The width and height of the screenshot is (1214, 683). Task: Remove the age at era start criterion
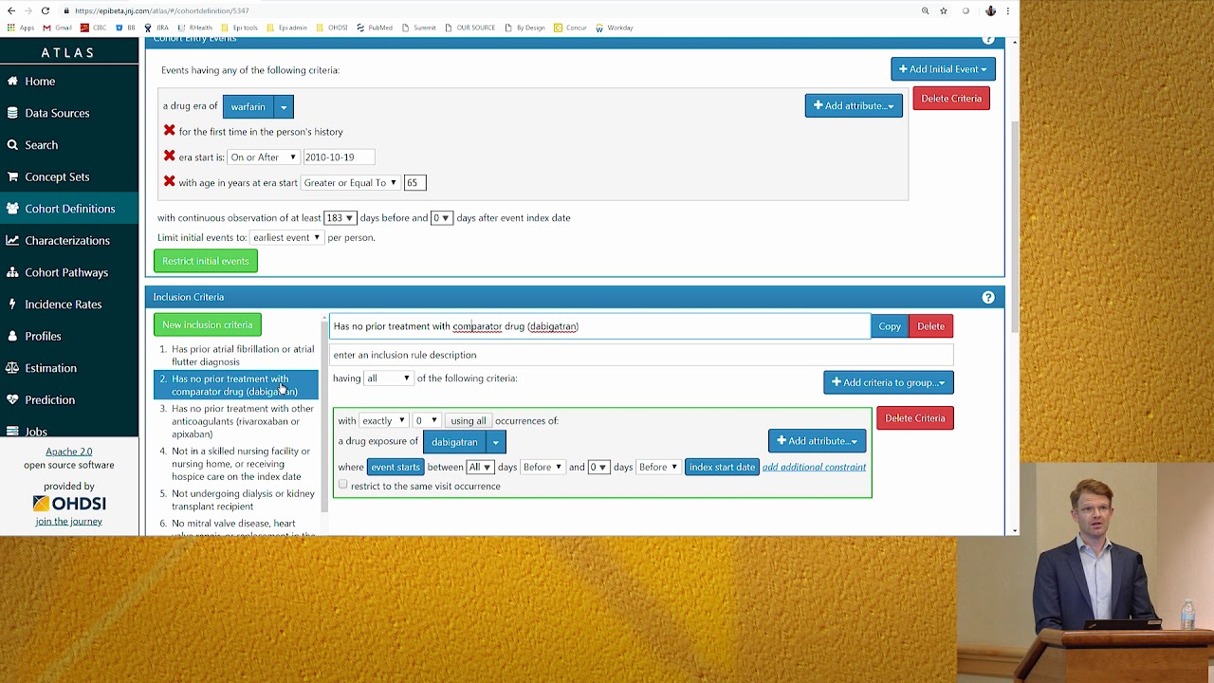tap(170, 182)
